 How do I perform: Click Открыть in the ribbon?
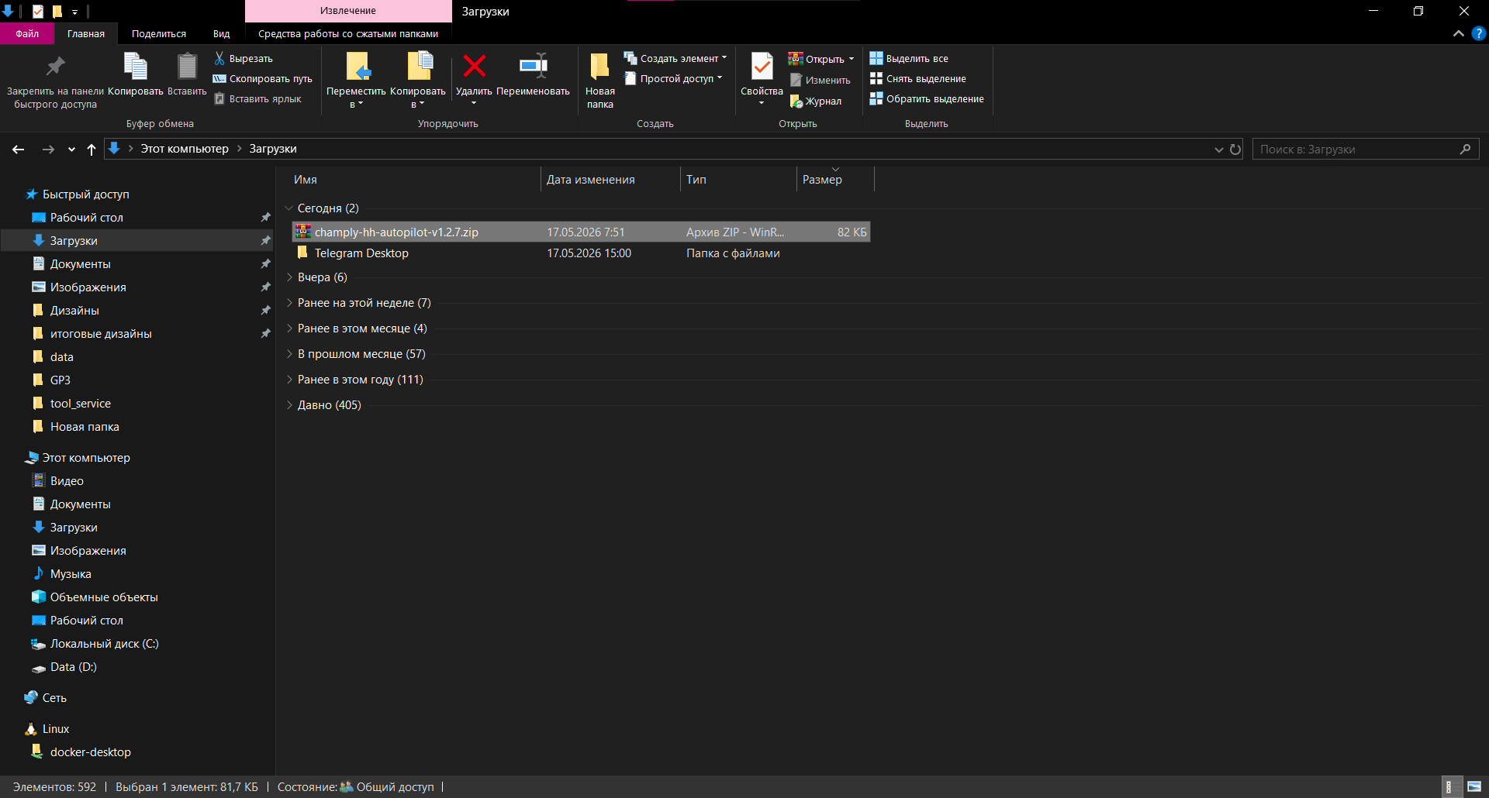point(821,59)
